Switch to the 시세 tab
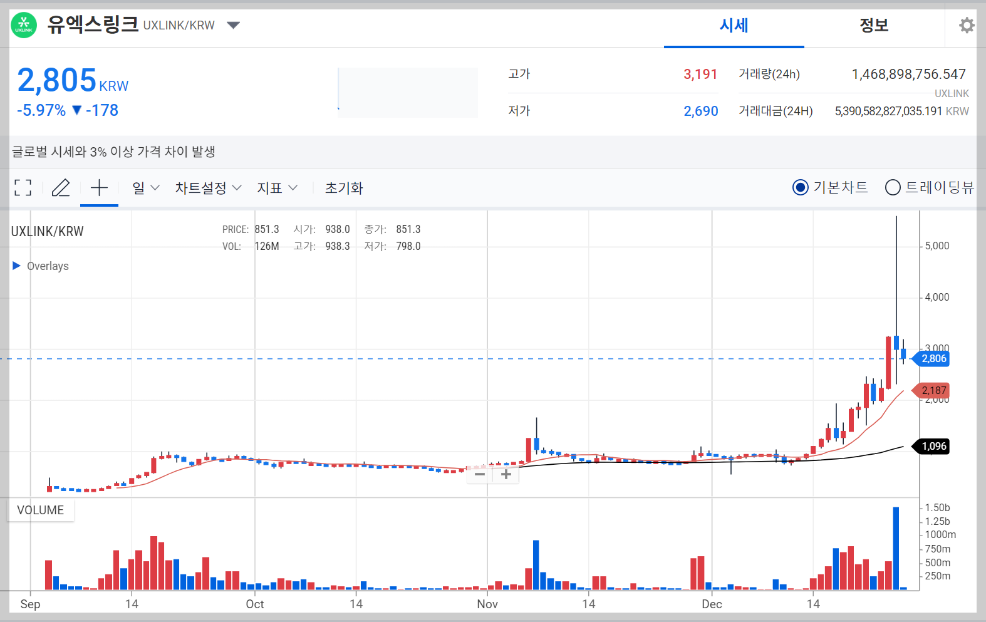 click(734, 25)
